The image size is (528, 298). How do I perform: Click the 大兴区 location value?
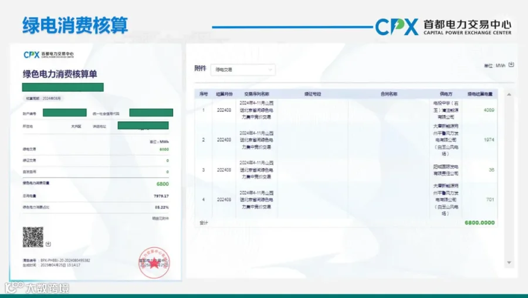point(76,126)
